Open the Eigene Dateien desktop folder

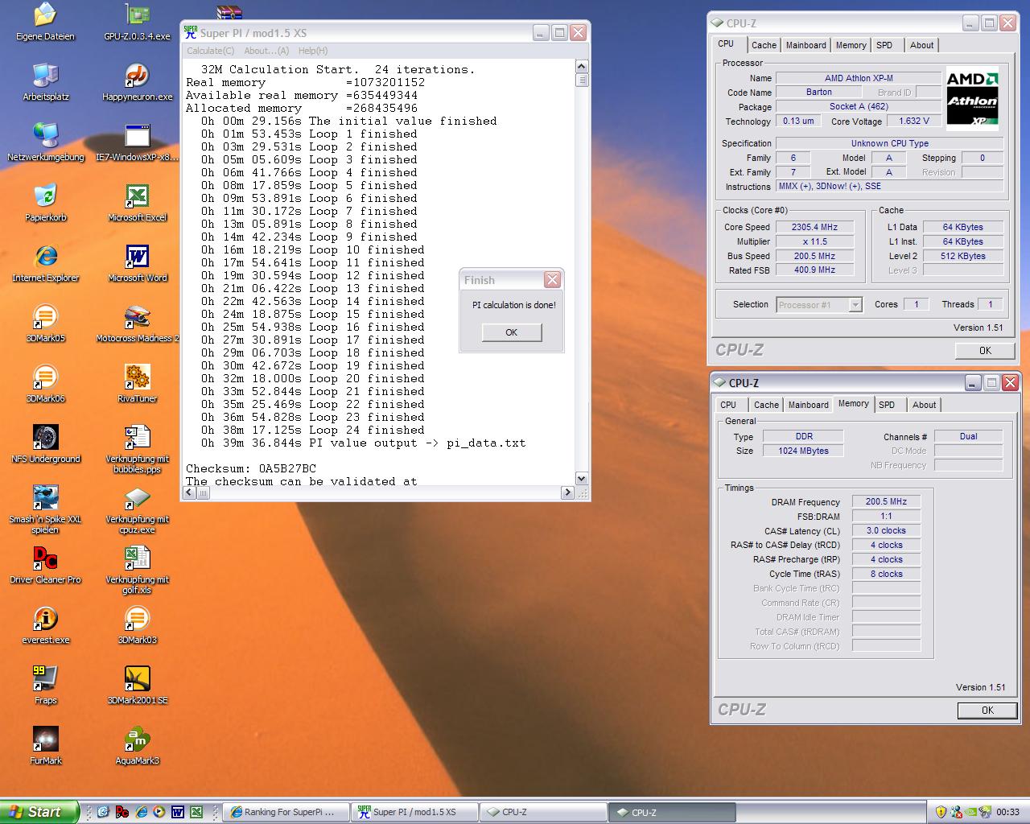click(45, 22)
